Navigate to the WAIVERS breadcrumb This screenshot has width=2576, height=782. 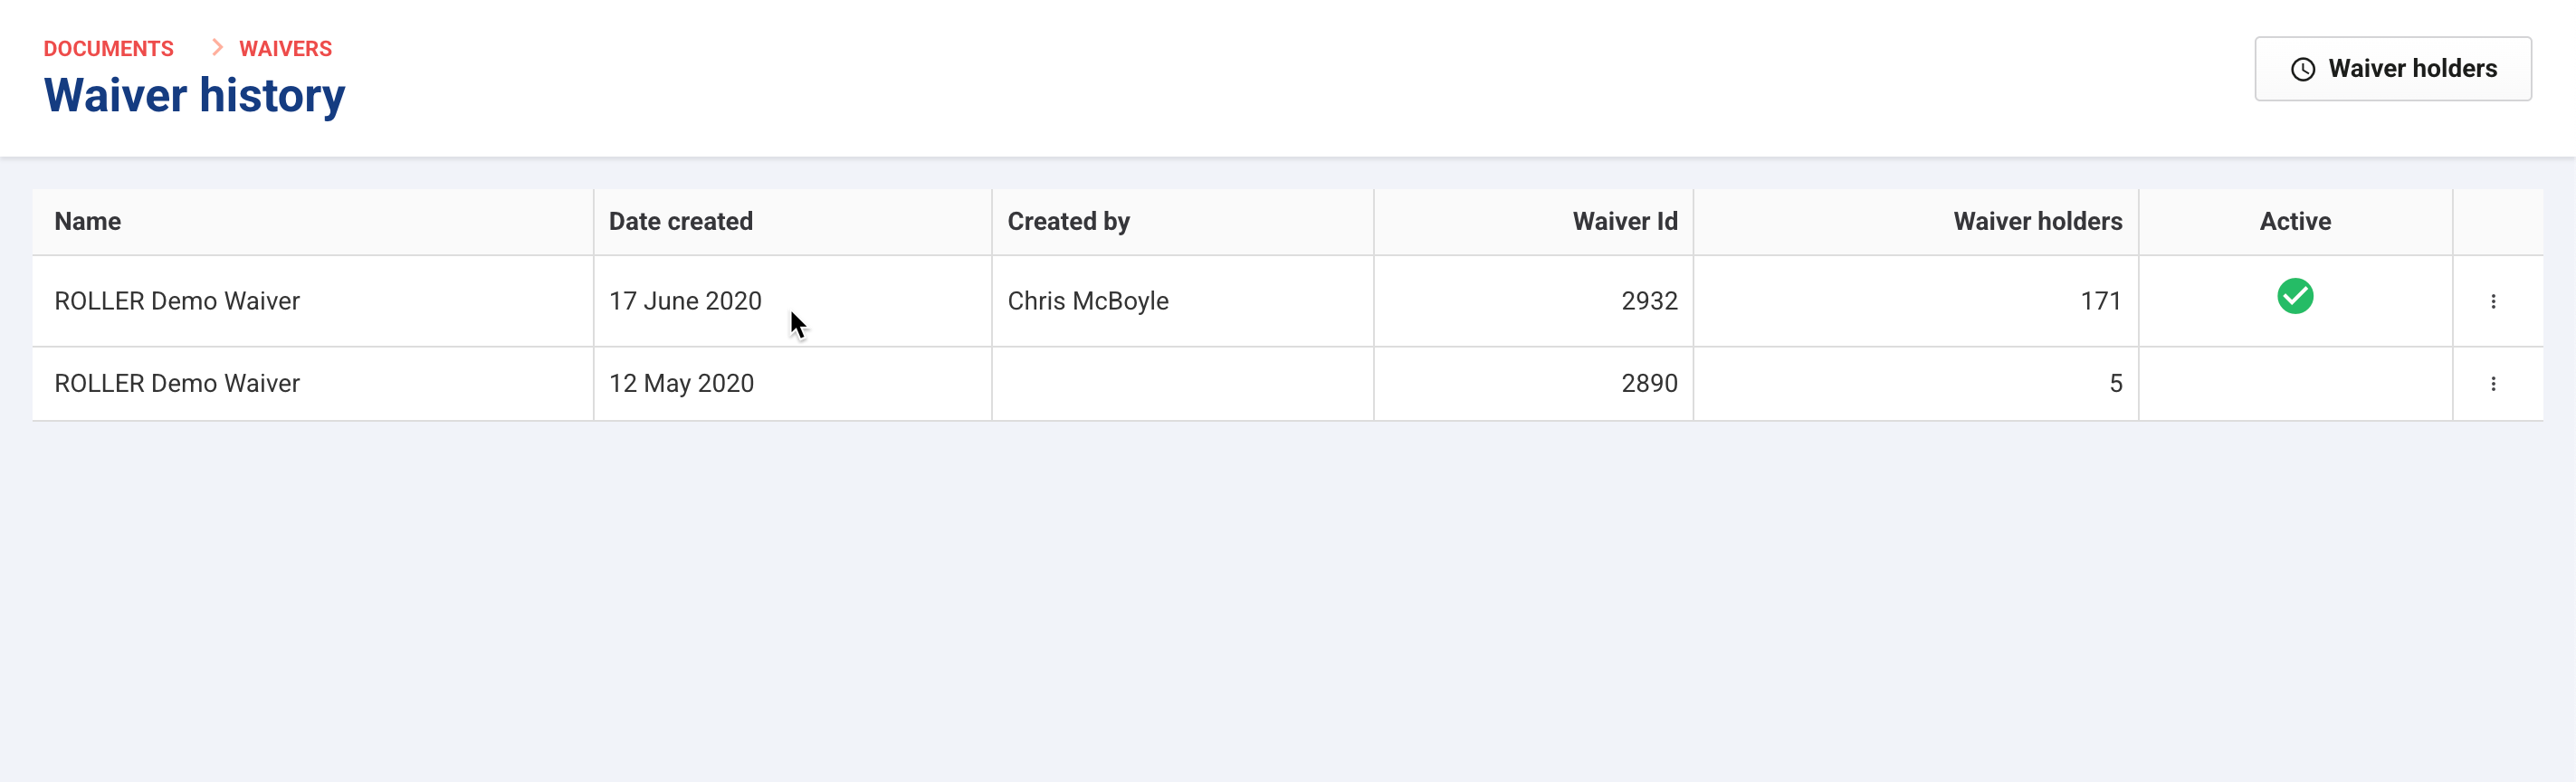click(285, 48)
